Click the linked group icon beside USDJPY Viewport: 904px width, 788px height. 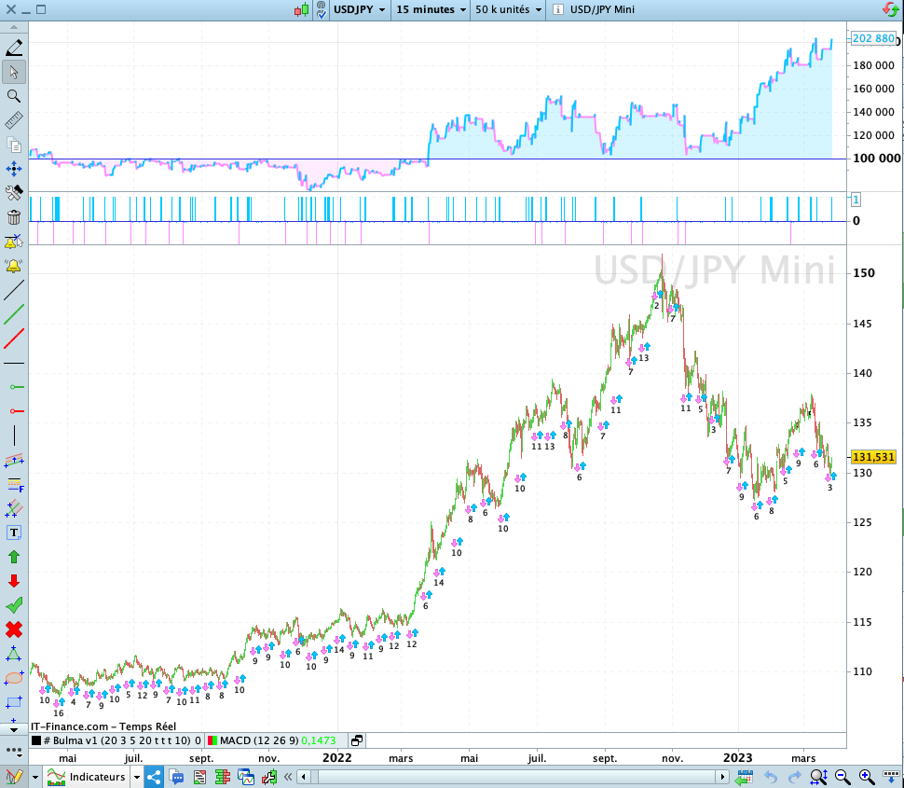[322, 10]
